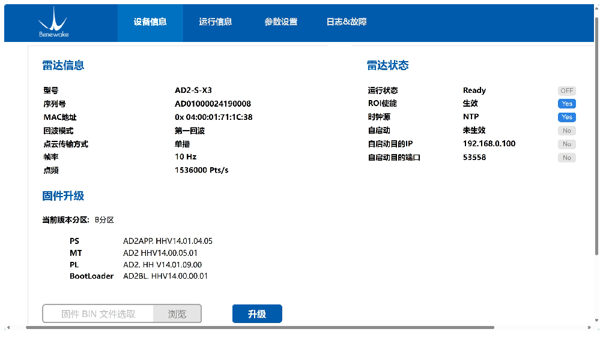Select BootLoader version AD2BL. HHV14.00.00.01
The image size is (609, 338).
point(165,276)
